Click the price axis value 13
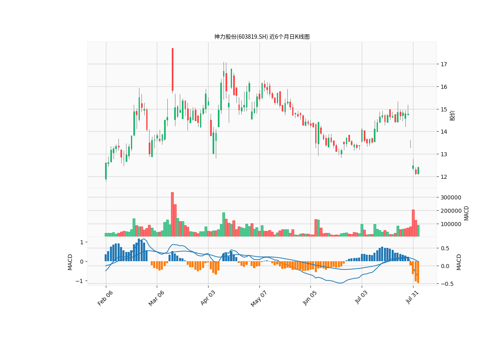This screenshot has width=485, height=348. tap(443, 154)
